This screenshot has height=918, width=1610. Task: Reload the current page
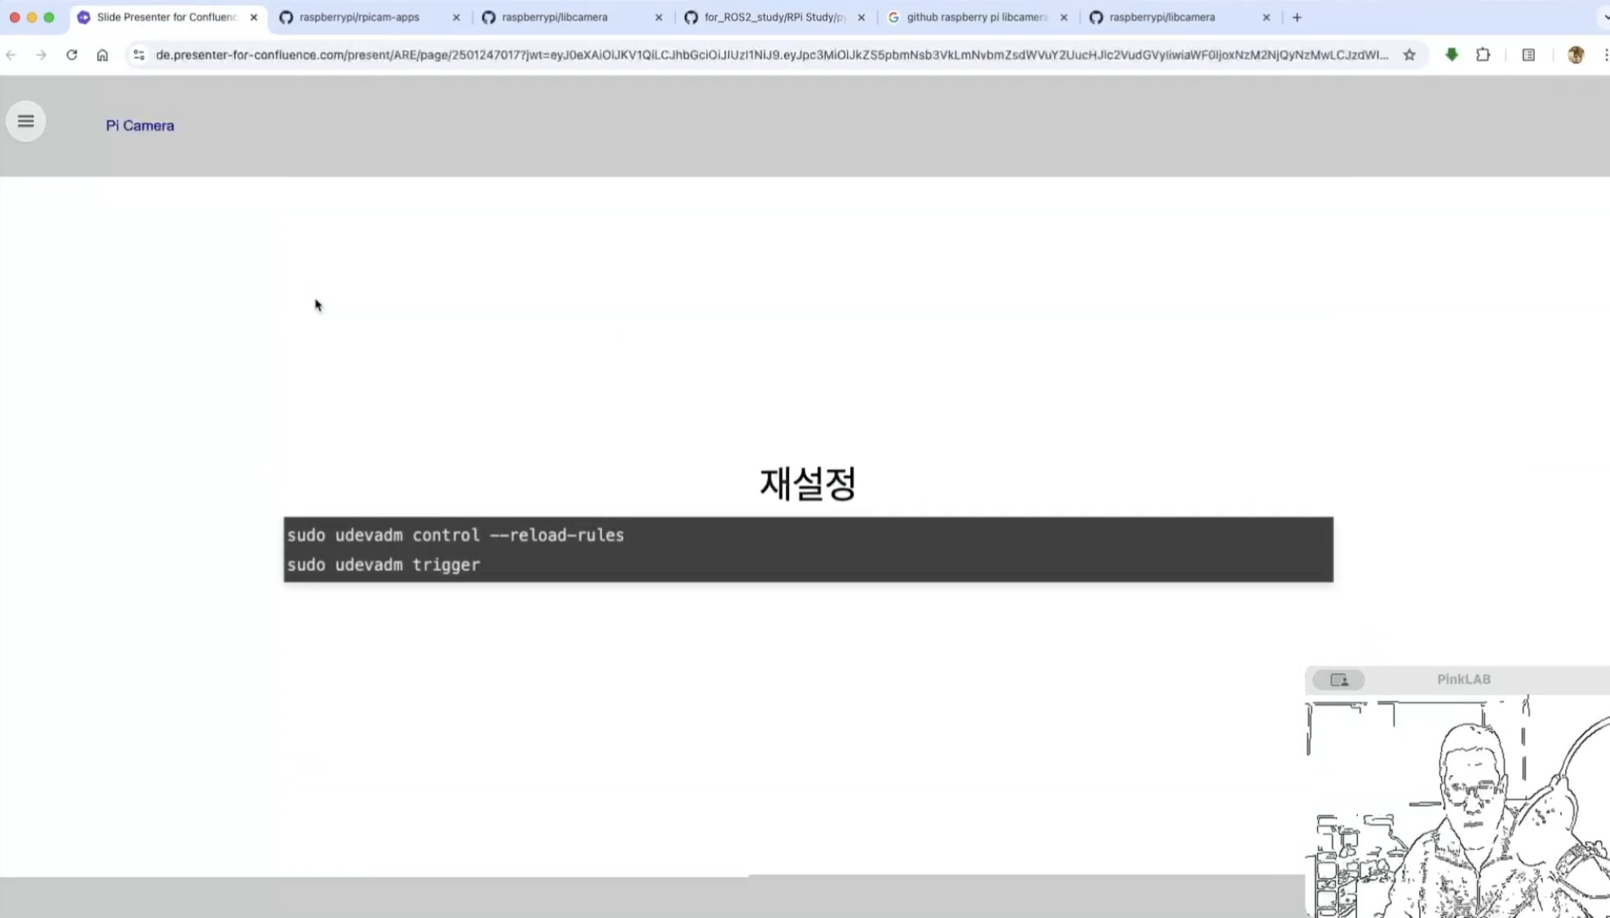click(72, 55)
